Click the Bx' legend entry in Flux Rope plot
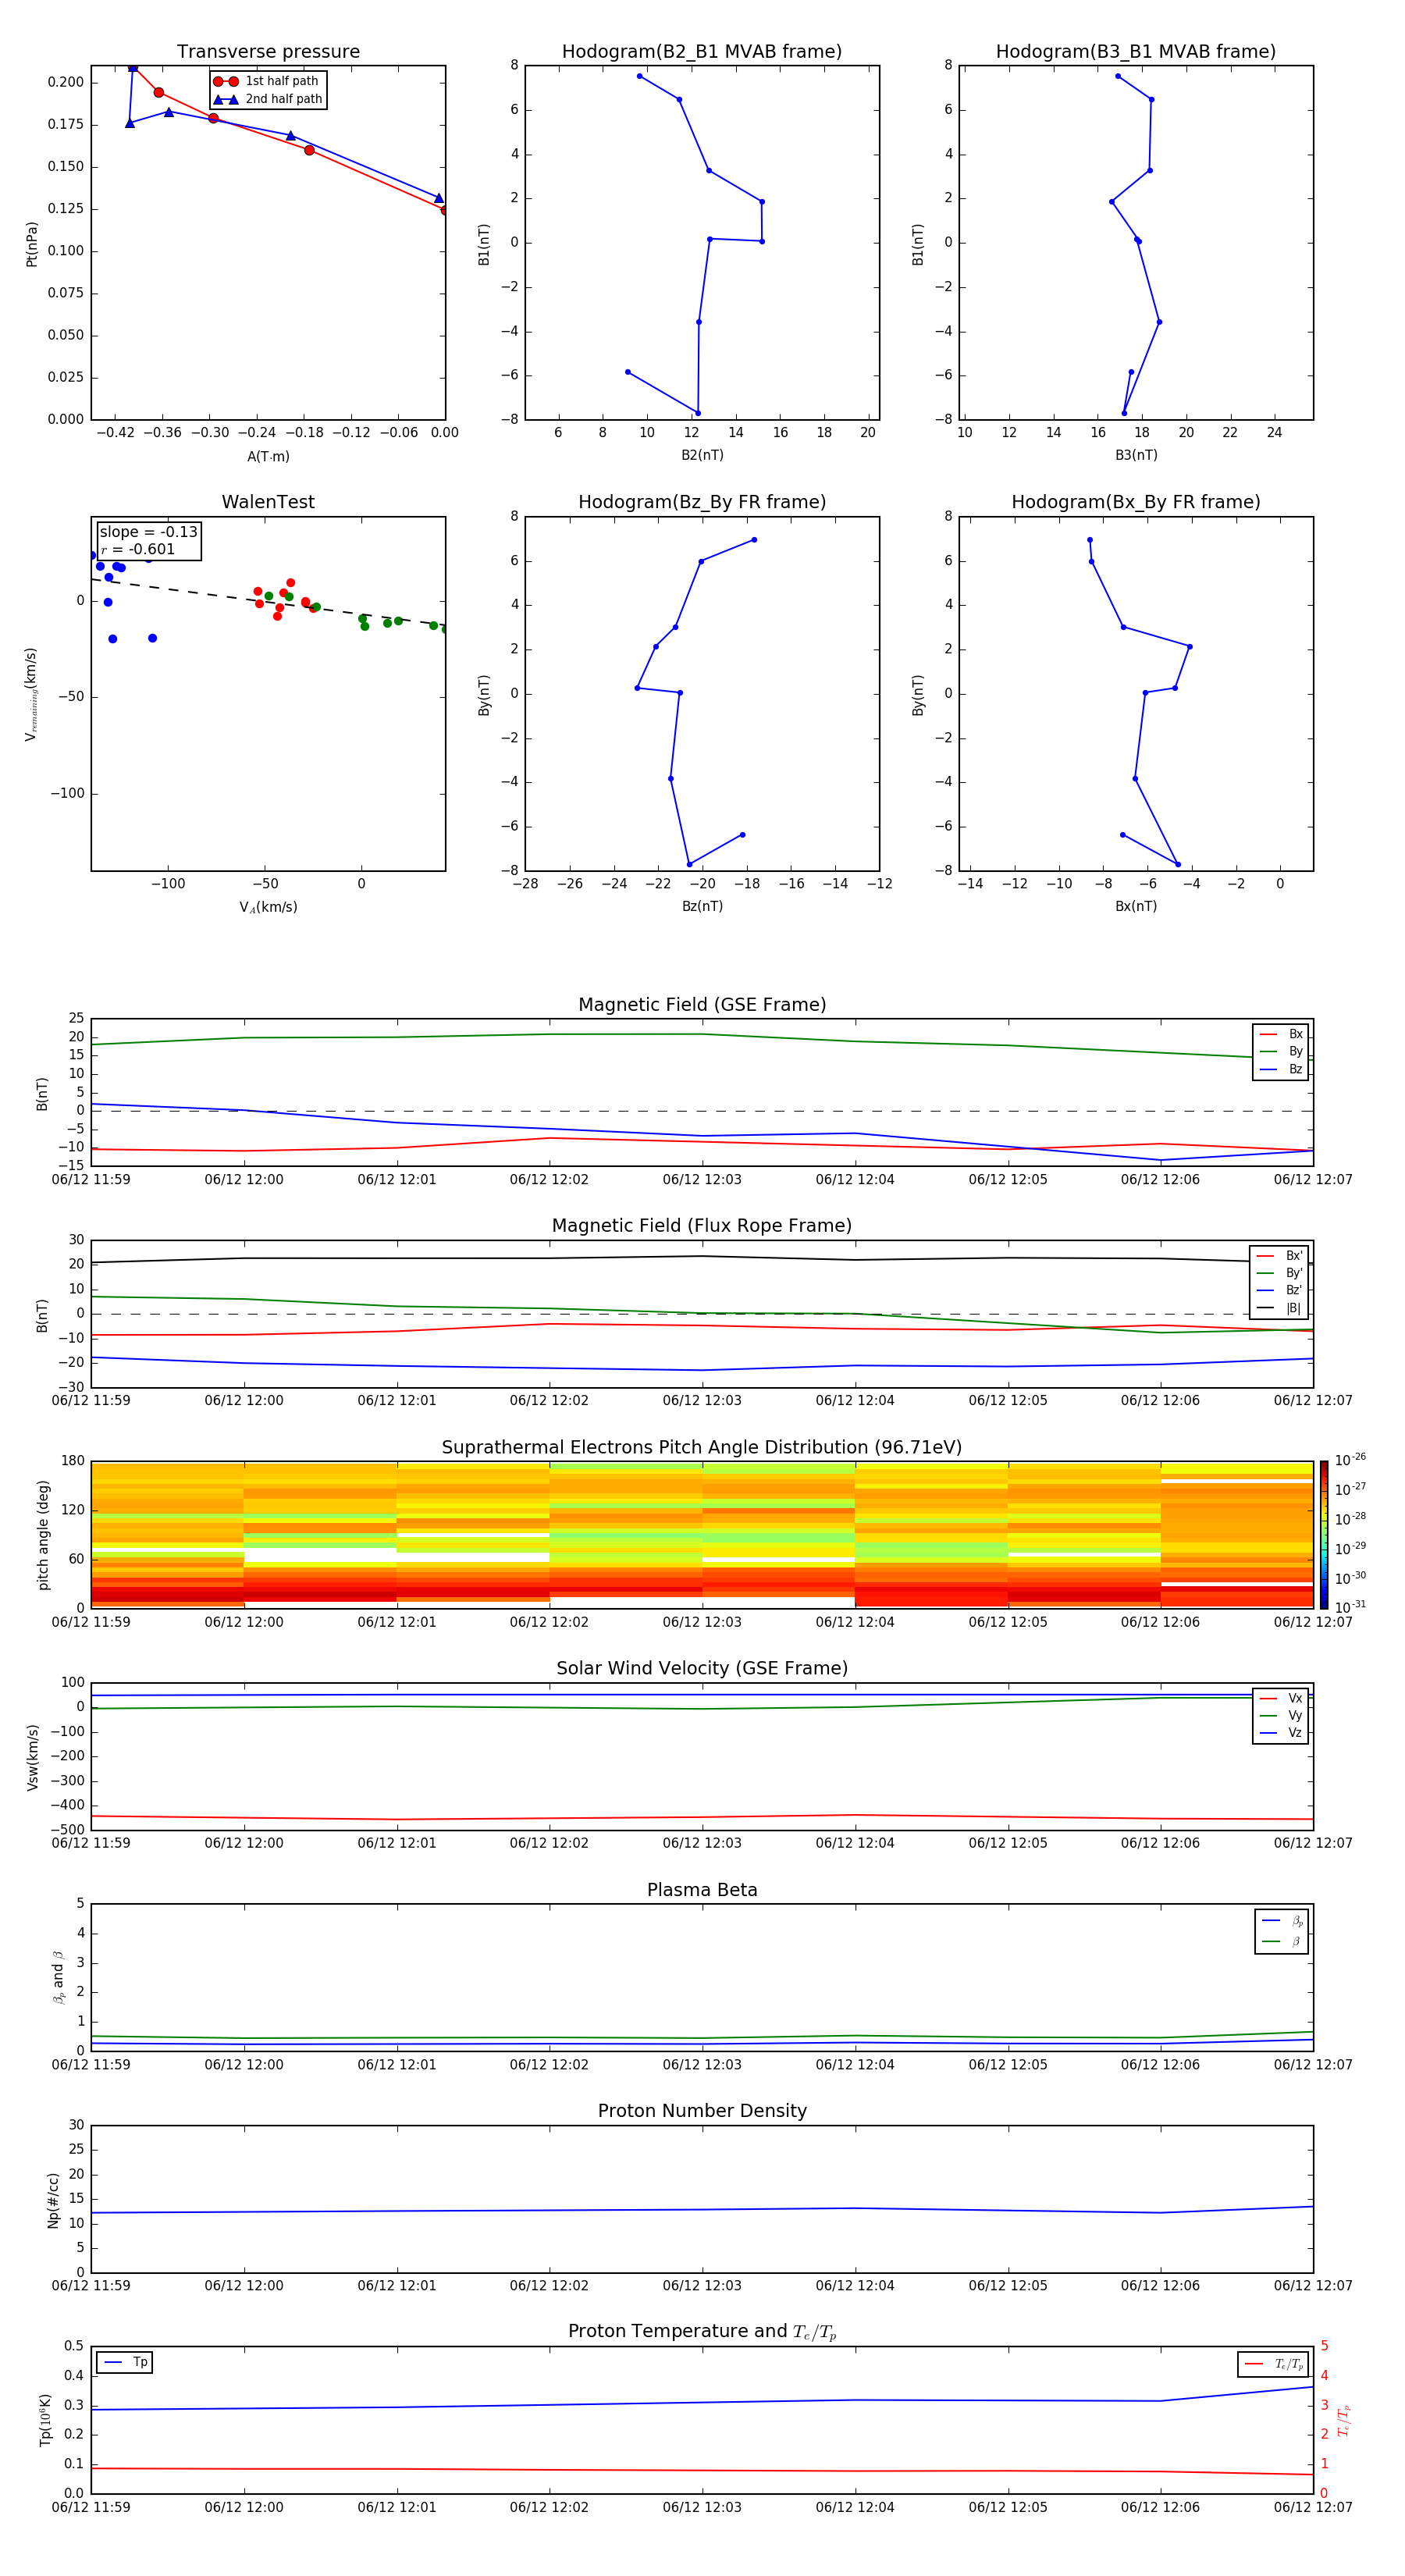This screenshot has width=1405, height=2576. [1279, 1256]
